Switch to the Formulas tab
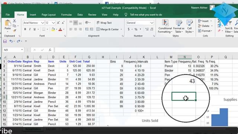Screen dimensions: 238x134 (x=66, y=15)
